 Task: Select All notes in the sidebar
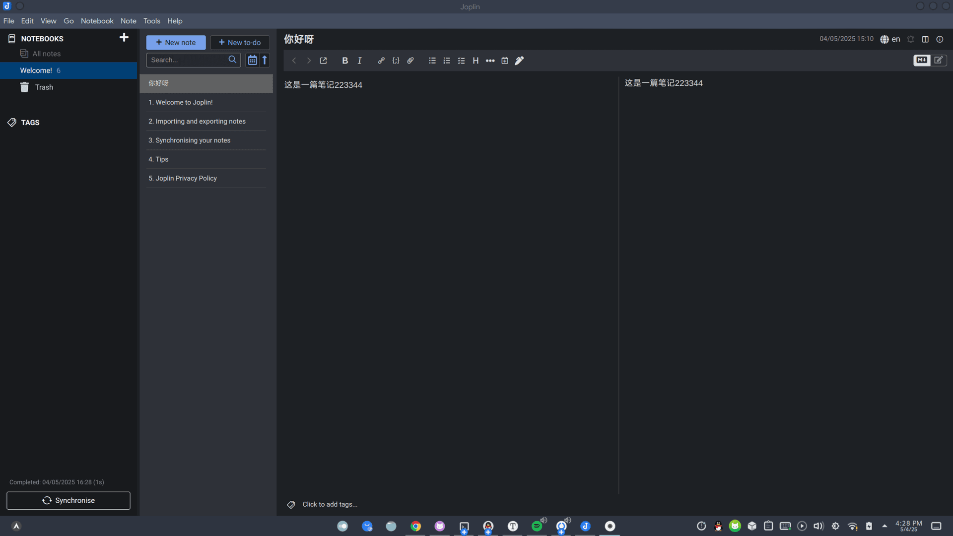(46, 54)
